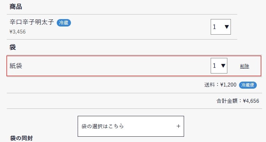Click the down arrow in the product quantity box

click(227, 27)
